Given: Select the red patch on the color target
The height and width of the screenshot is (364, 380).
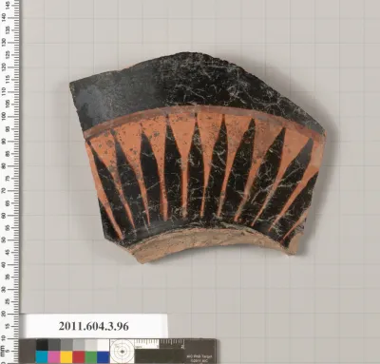Looking at the screenshot, I should (x=79, y=357).
